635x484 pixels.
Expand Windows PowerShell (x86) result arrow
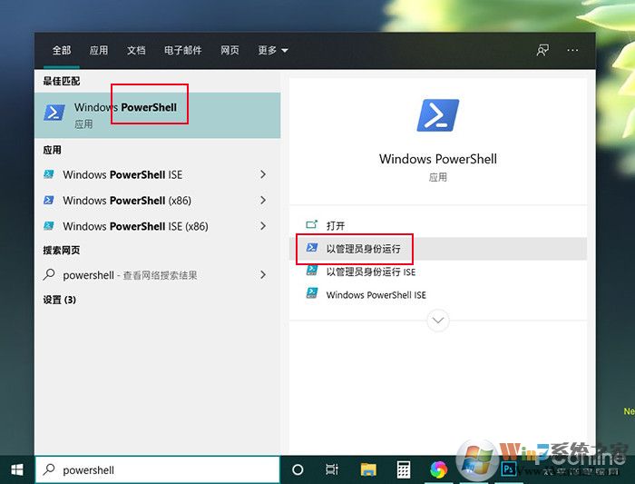tap(263, 200)
